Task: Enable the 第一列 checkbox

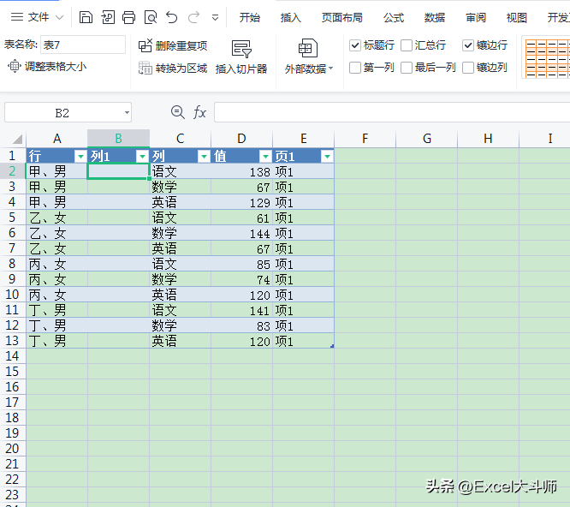Action: pyautogui.click(x=355, y=68)
